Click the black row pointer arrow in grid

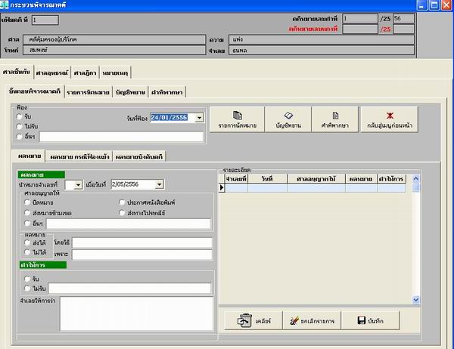click(222, 187)
